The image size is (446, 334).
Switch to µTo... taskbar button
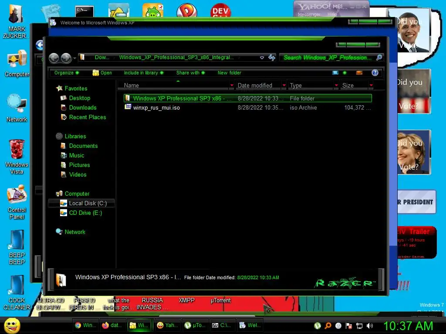click(x=195, y=325)
